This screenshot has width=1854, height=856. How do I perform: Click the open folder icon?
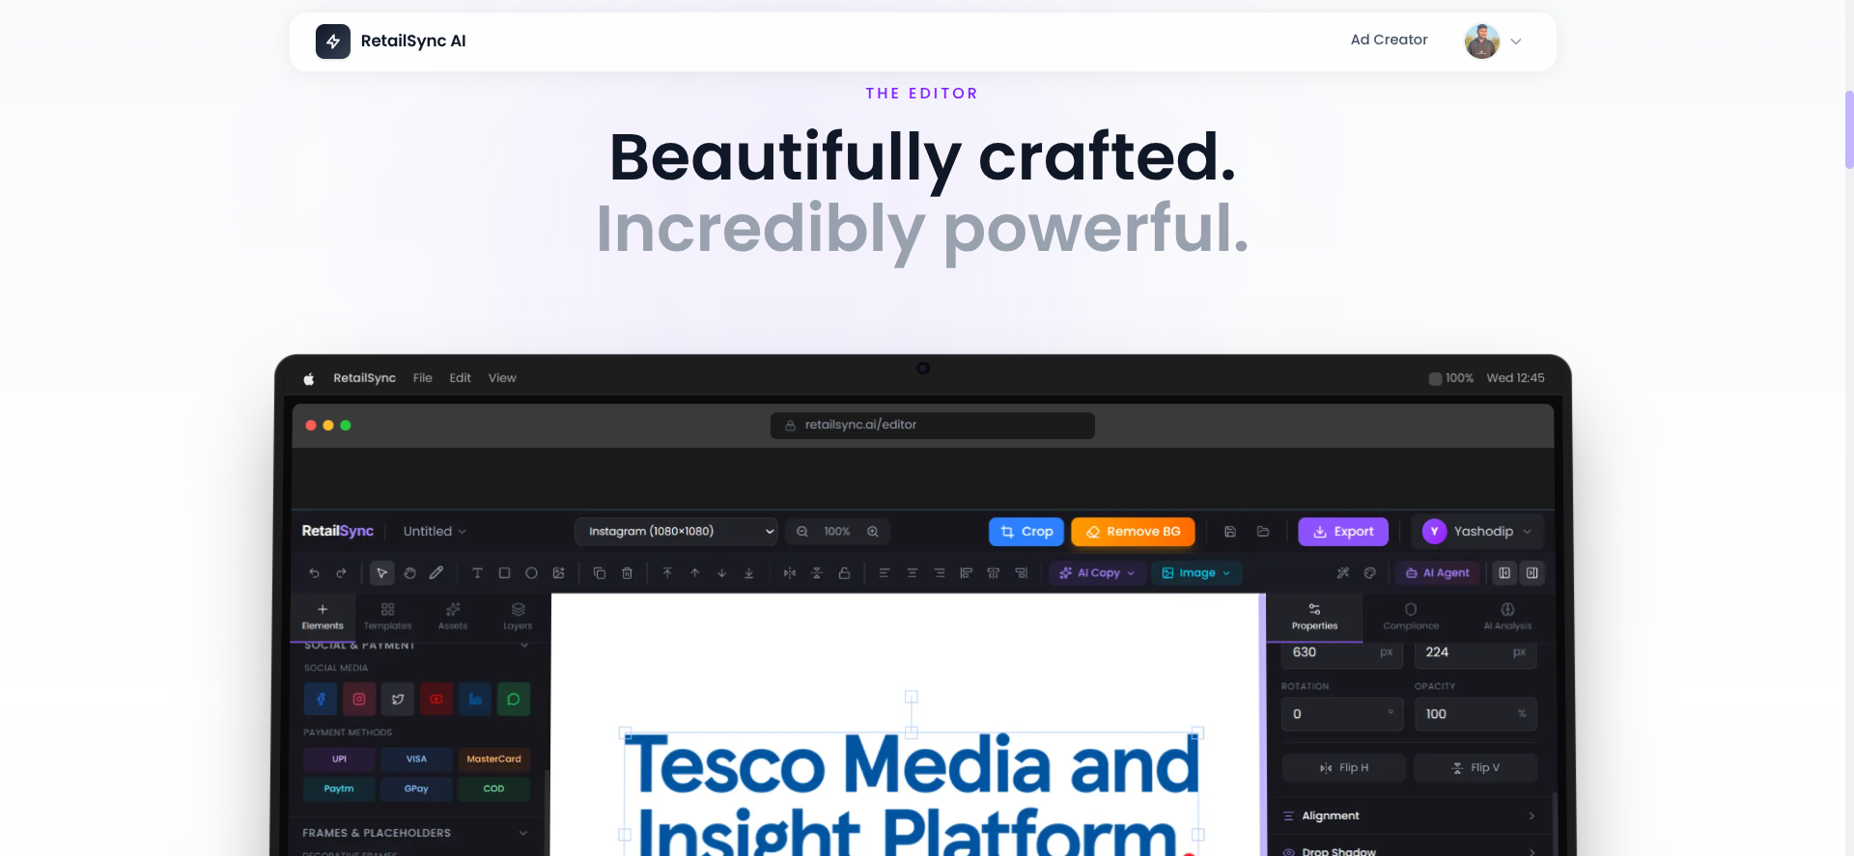point(1263,532)
